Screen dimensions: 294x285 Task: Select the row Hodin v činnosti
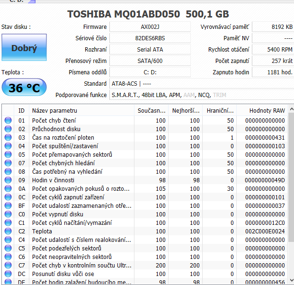click(145, 180)
